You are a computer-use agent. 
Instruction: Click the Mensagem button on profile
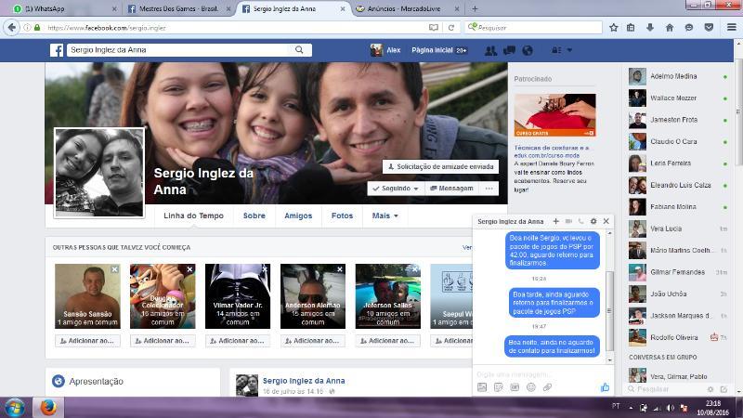pos(450,188)
